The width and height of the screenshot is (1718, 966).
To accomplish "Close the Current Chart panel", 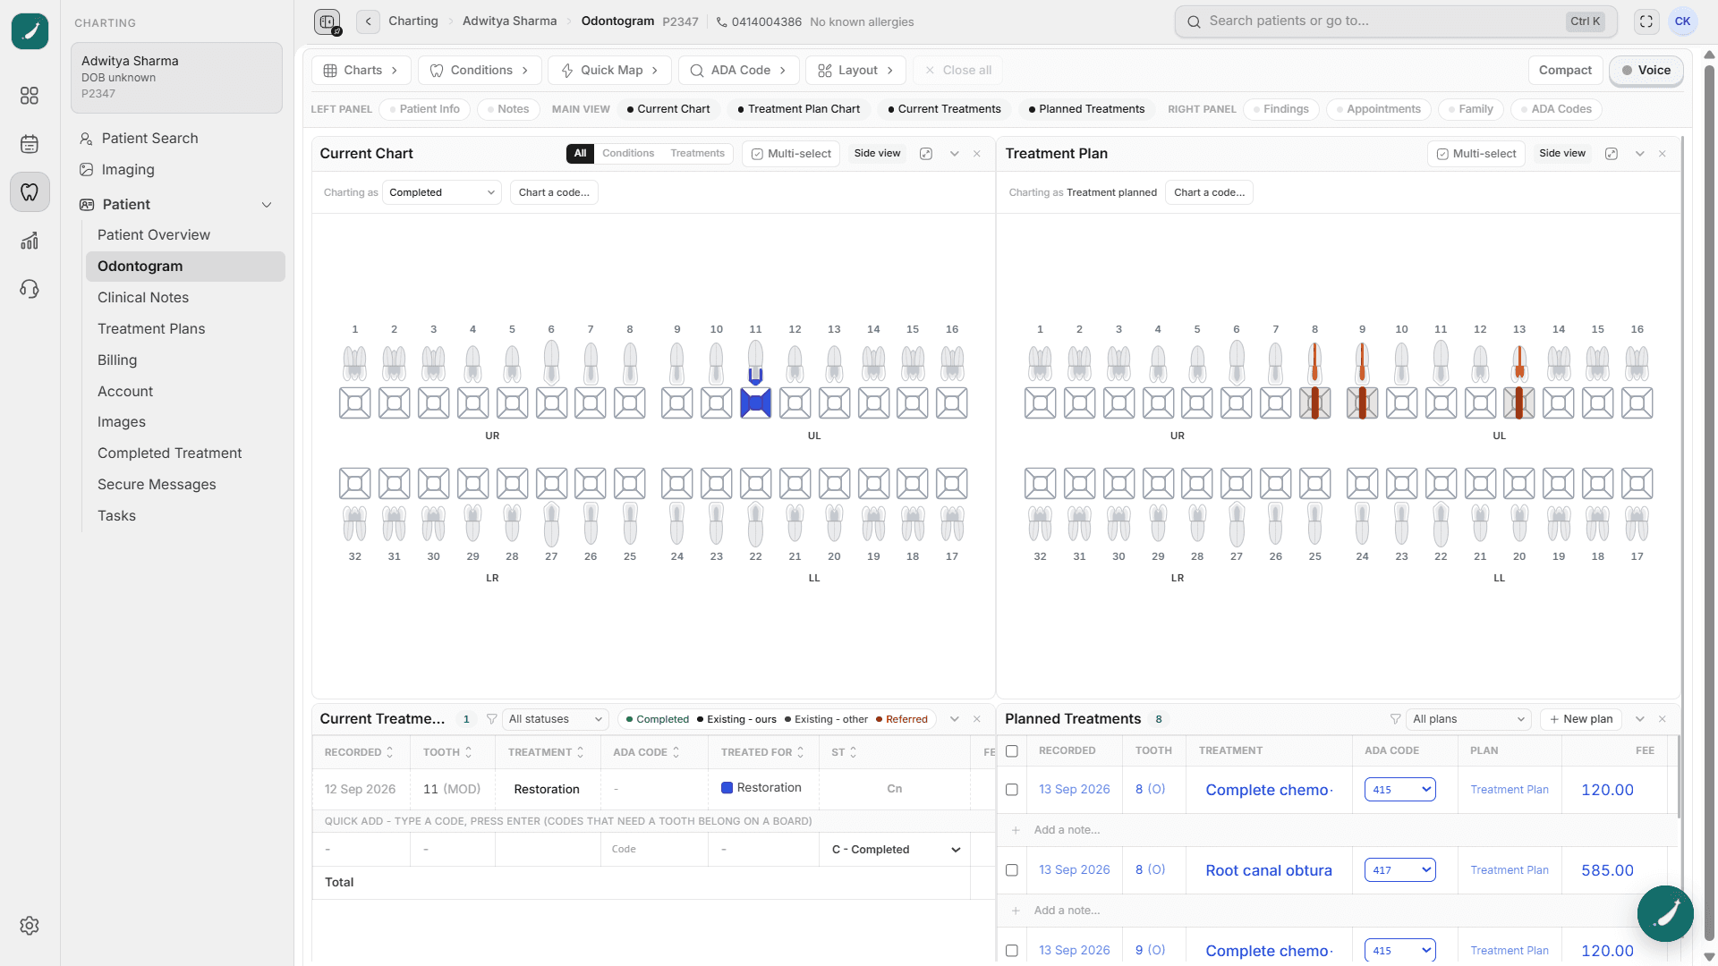I will (x=977, y=154).
